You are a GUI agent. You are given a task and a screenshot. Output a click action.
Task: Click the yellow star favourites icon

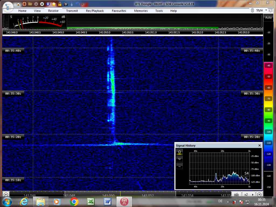(54, 4)
